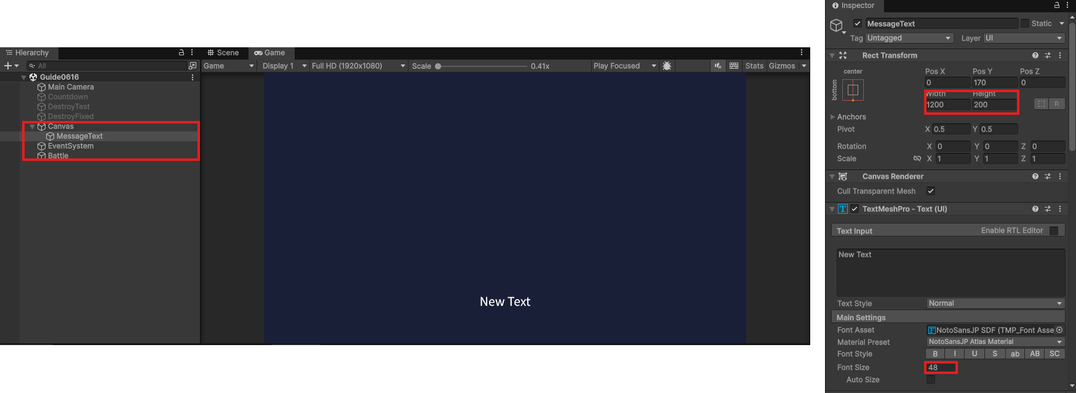
Task: Open the anchor presets box in Rect Transform
Action: (x=853, y=90)
